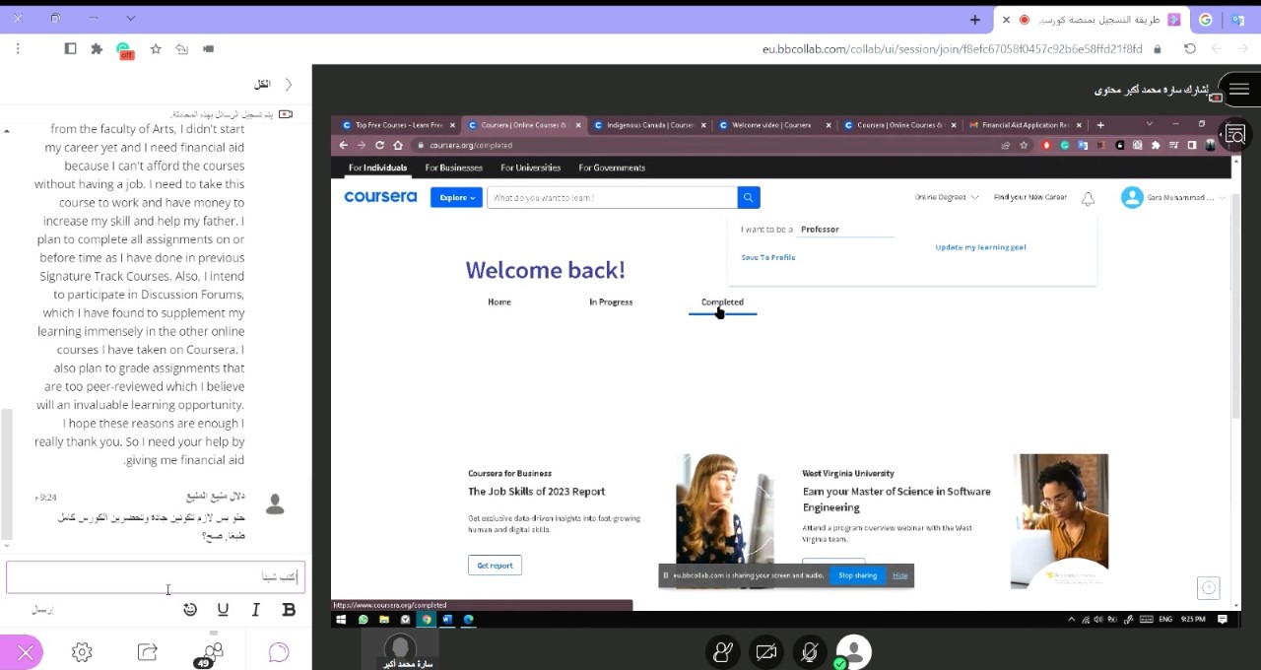Viewport: 1261px width, 670px height.
Task: Click Coursera For Businesses tab
Action: point(453,167)
